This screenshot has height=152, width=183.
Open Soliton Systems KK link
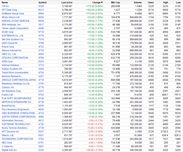pos(12,69)
